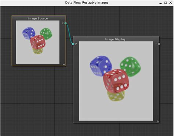Click the red die in Image Source preview
This screenshot has height=136, width=174.
click(x=38, y=42)
